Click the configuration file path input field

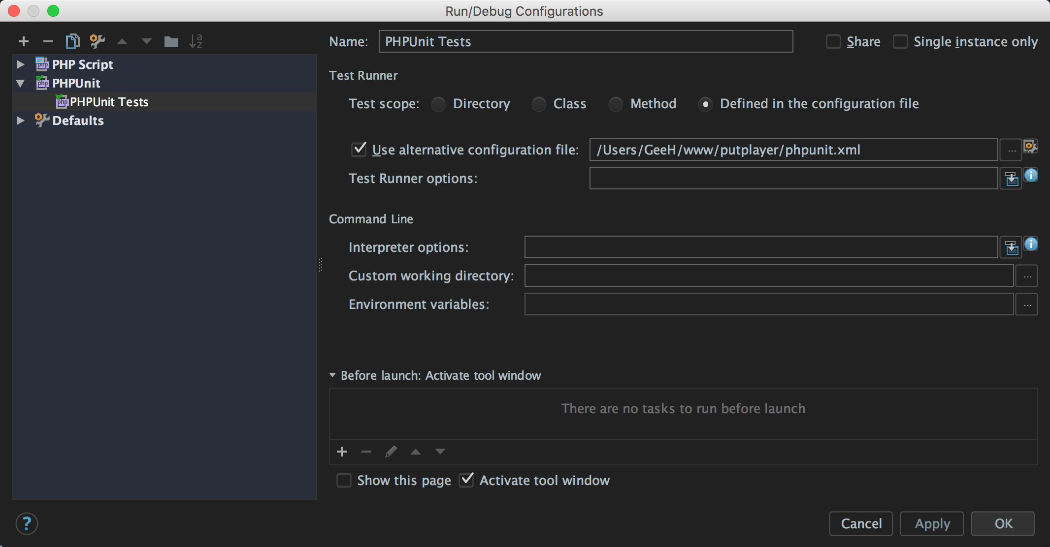coord(794,149)
